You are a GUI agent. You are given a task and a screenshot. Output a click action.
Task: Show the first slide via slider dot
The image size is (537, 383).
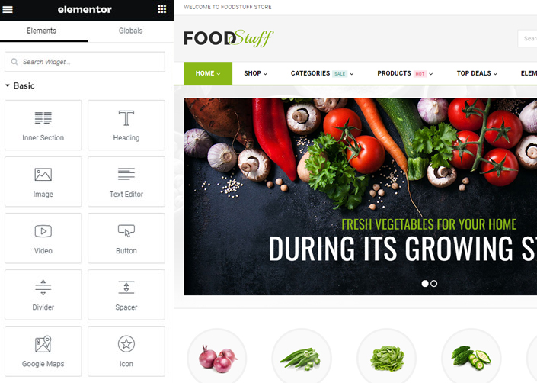click(x=425, y=284)
